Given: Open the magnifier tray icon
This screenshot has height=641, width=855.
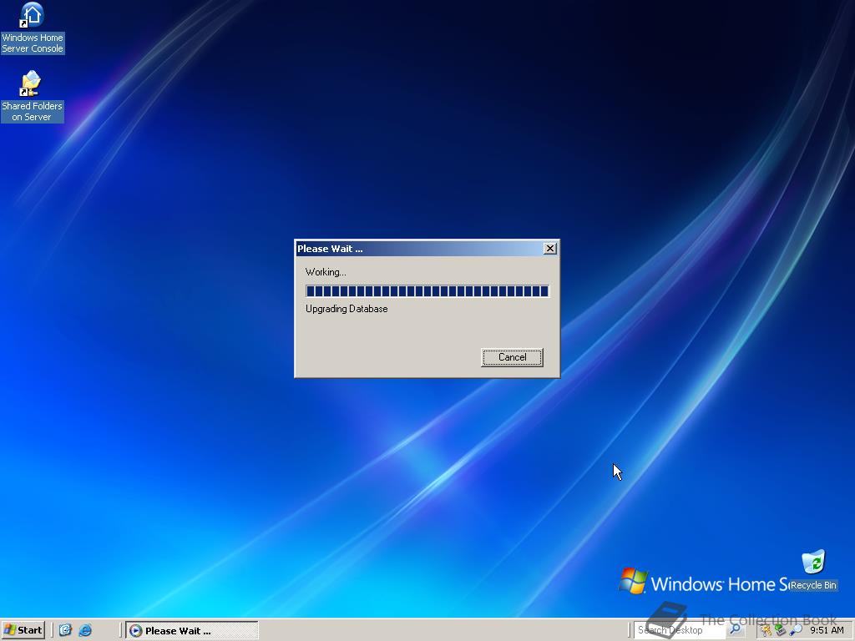Looking at the screenshot, I should tap(796, 631).
